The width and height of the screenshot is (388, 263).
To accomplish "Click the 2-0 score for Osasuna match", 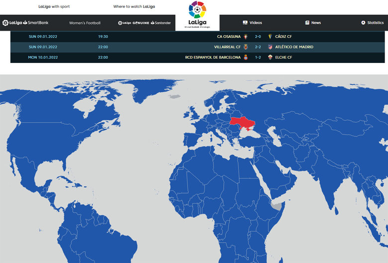I will click(x=258, y=37).
